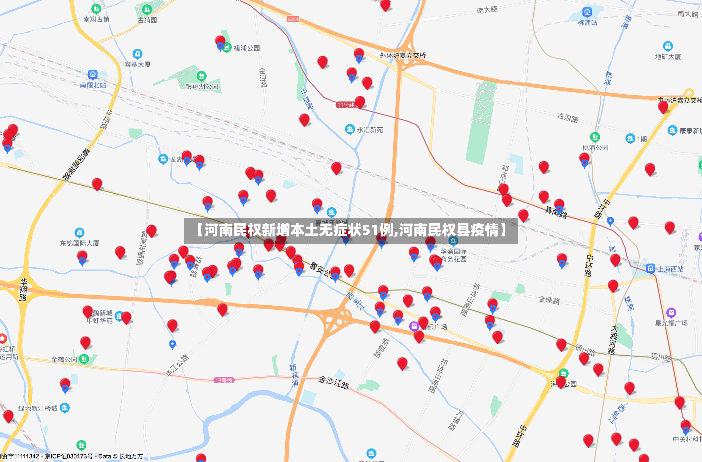Click the 南翔北站 station icon
Screen dimensions: 702x462
click(x=93, y=75)
